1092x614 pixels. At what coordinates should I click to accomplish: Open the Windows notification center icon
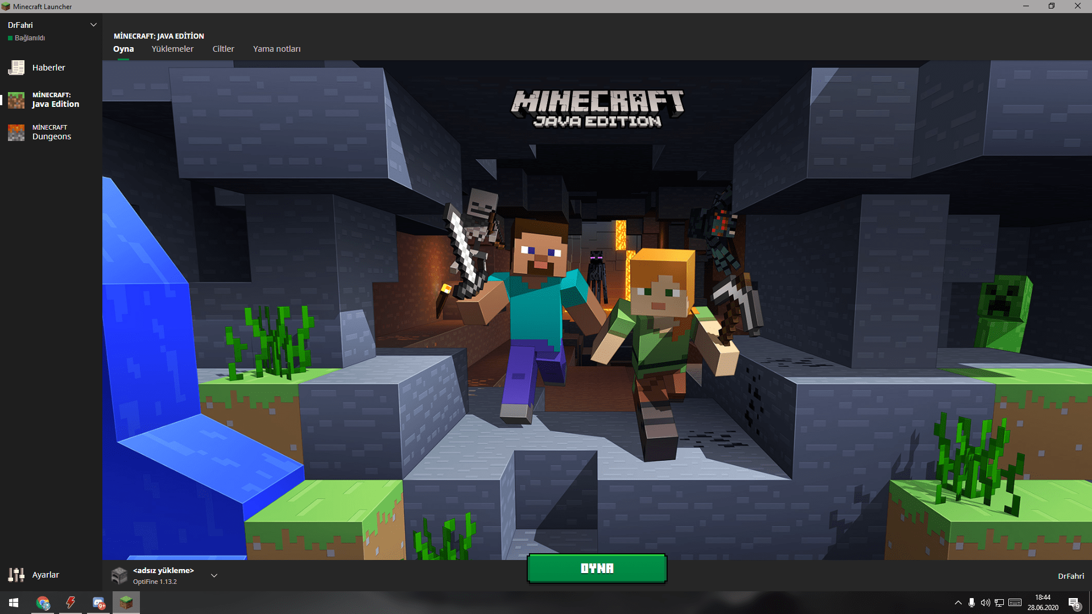click(1073, 603)
